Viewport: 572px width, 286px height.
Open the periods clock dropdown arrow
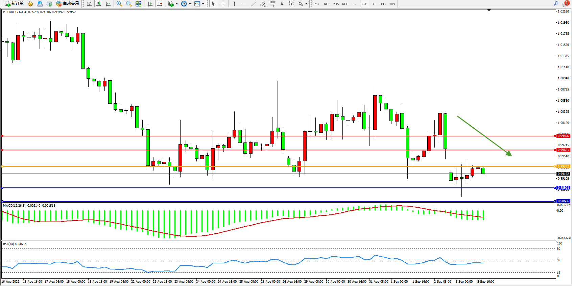190,4
